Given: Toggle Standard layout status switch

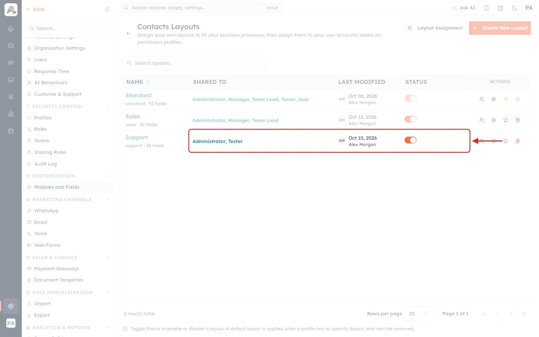Looking at the screenshot, I should coord(411,98).
